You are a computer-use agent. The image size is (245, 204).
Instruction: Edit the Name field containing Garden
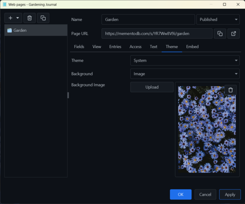click(x=148, y=20)
